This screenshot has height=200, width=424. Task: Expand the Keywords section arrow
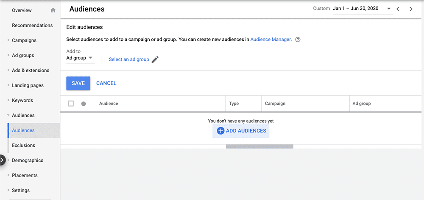pos(8,100)
